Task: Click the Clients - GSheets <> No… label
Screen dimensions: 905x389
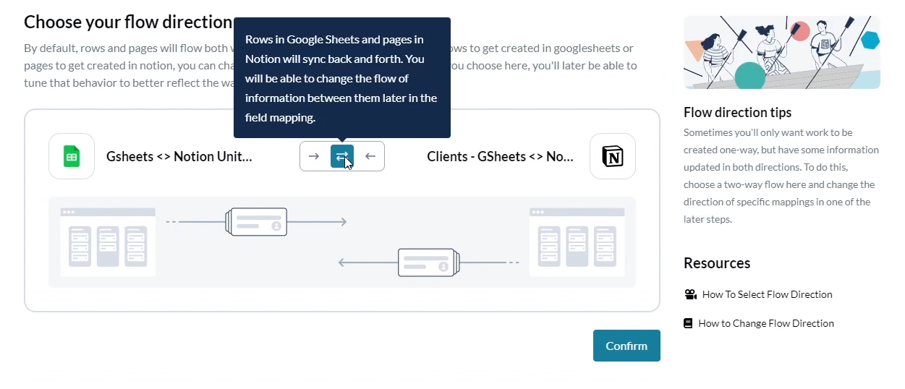Action: point(501,156)
